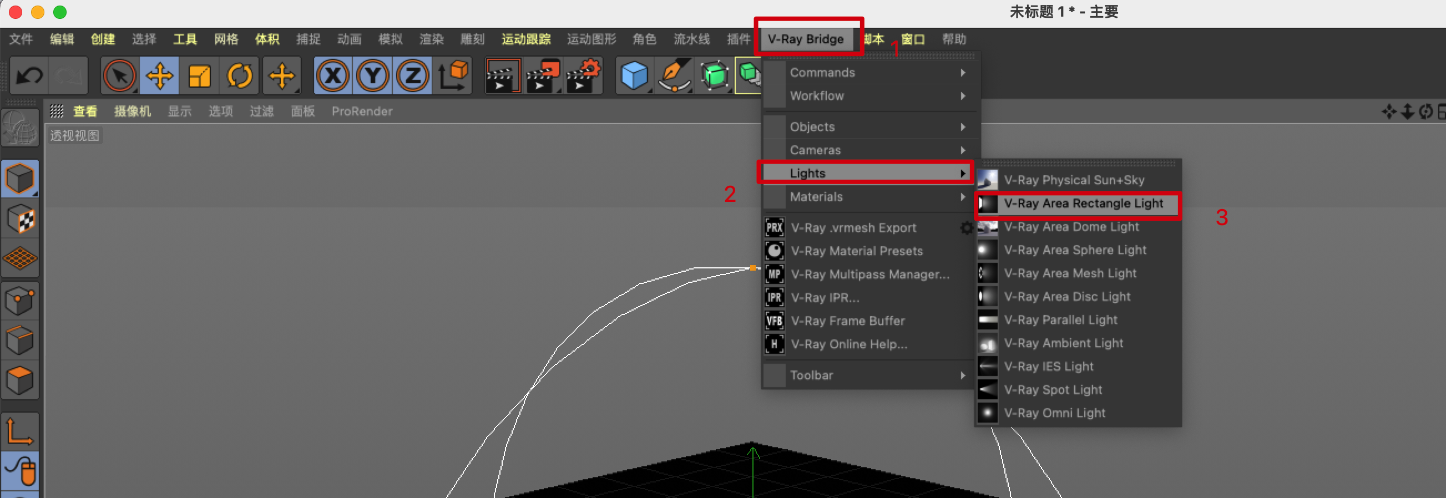The image size is (1446, 498).
Task: Toggle Z axis lock
Action: point(413,76)
